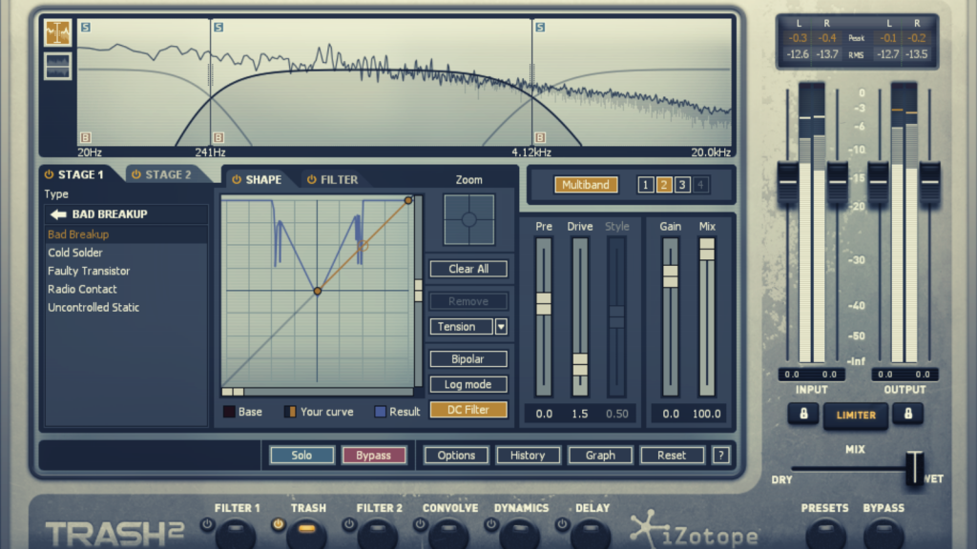Solo the mid band at 241Hz
The height and width of the screenshot is (549, 977).
218,28
